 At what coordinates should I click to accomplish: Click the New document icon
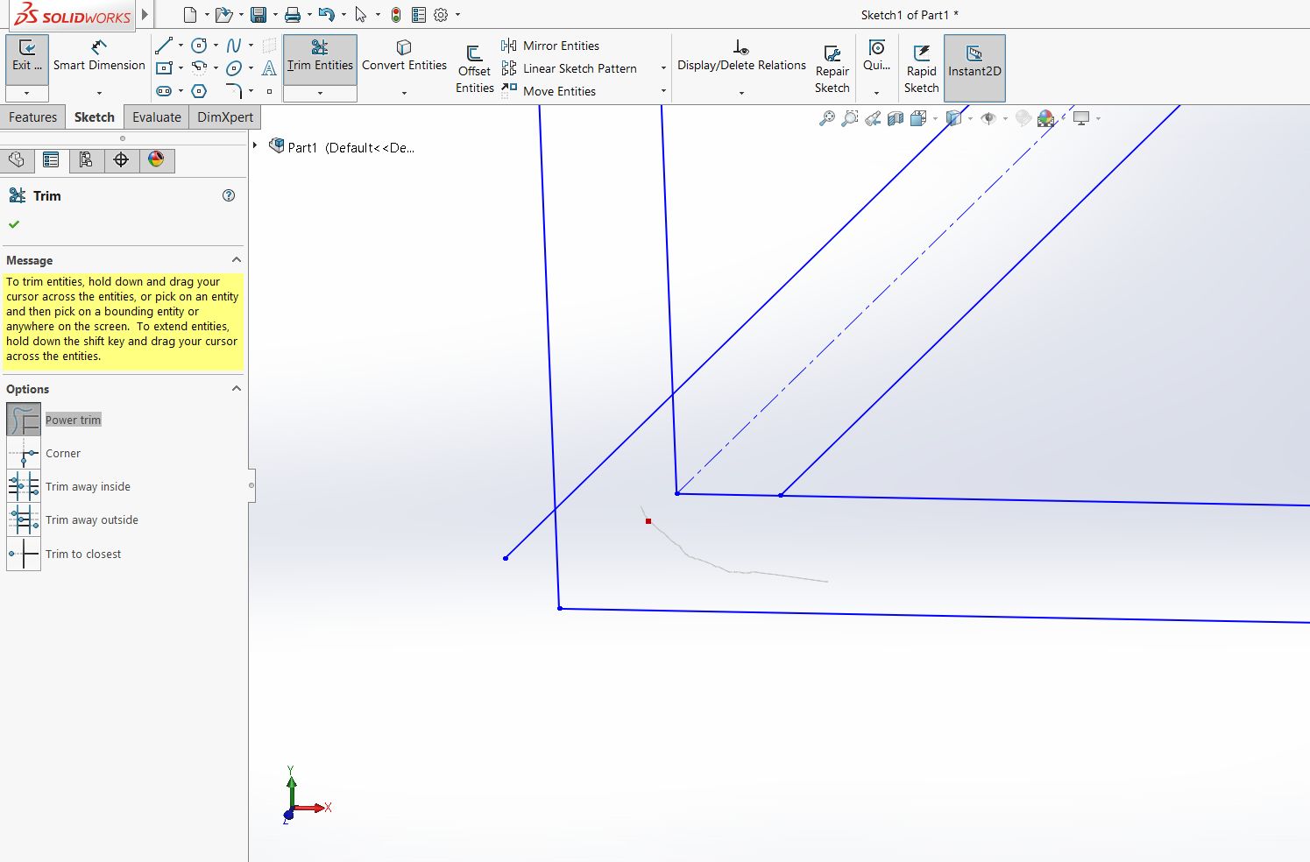(190, 15)
